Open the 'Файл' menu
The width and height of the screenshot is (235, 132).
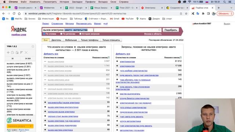[23, 2]
